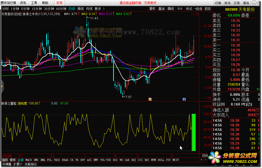Select the VR indicator
The image size is (262, 168).
click(77, 160)
